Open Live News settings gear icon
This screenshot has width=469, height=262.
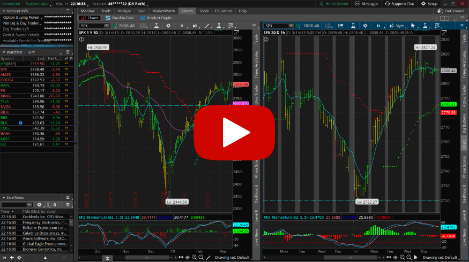click(x=39, y=205)
